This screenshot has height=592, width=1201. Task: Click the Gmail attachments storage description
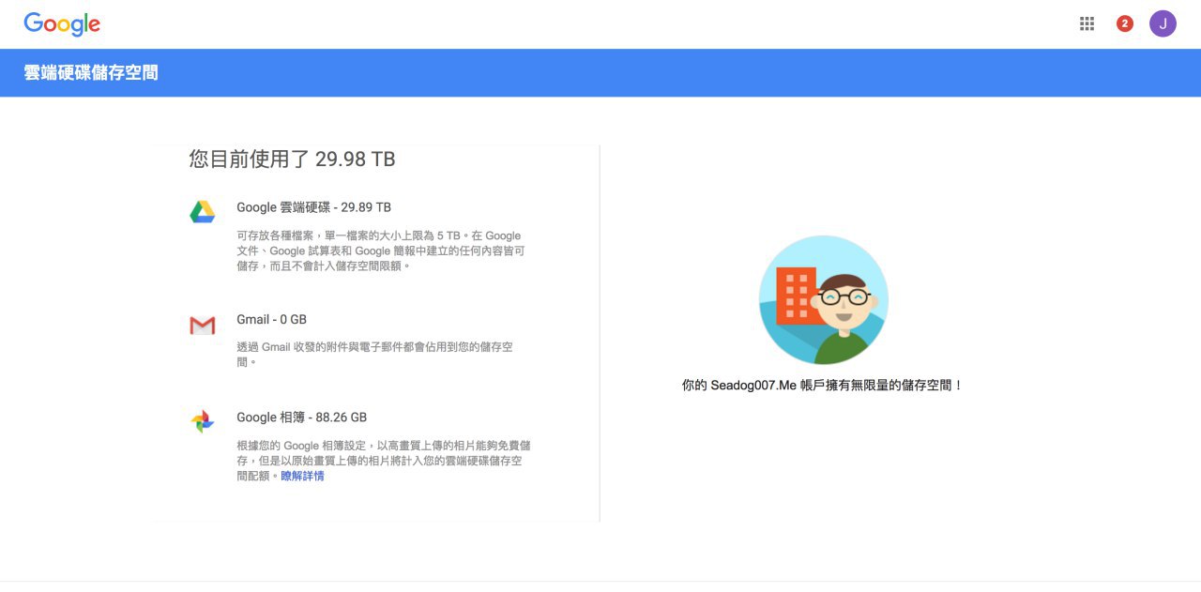(x=374, y=354)
